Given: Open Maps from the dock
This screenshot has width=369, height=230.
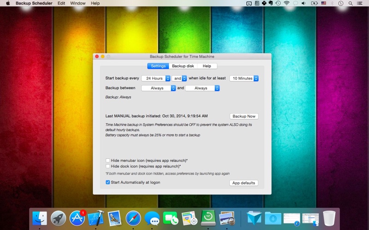Looking at the screenshot, I should [190, 218].
